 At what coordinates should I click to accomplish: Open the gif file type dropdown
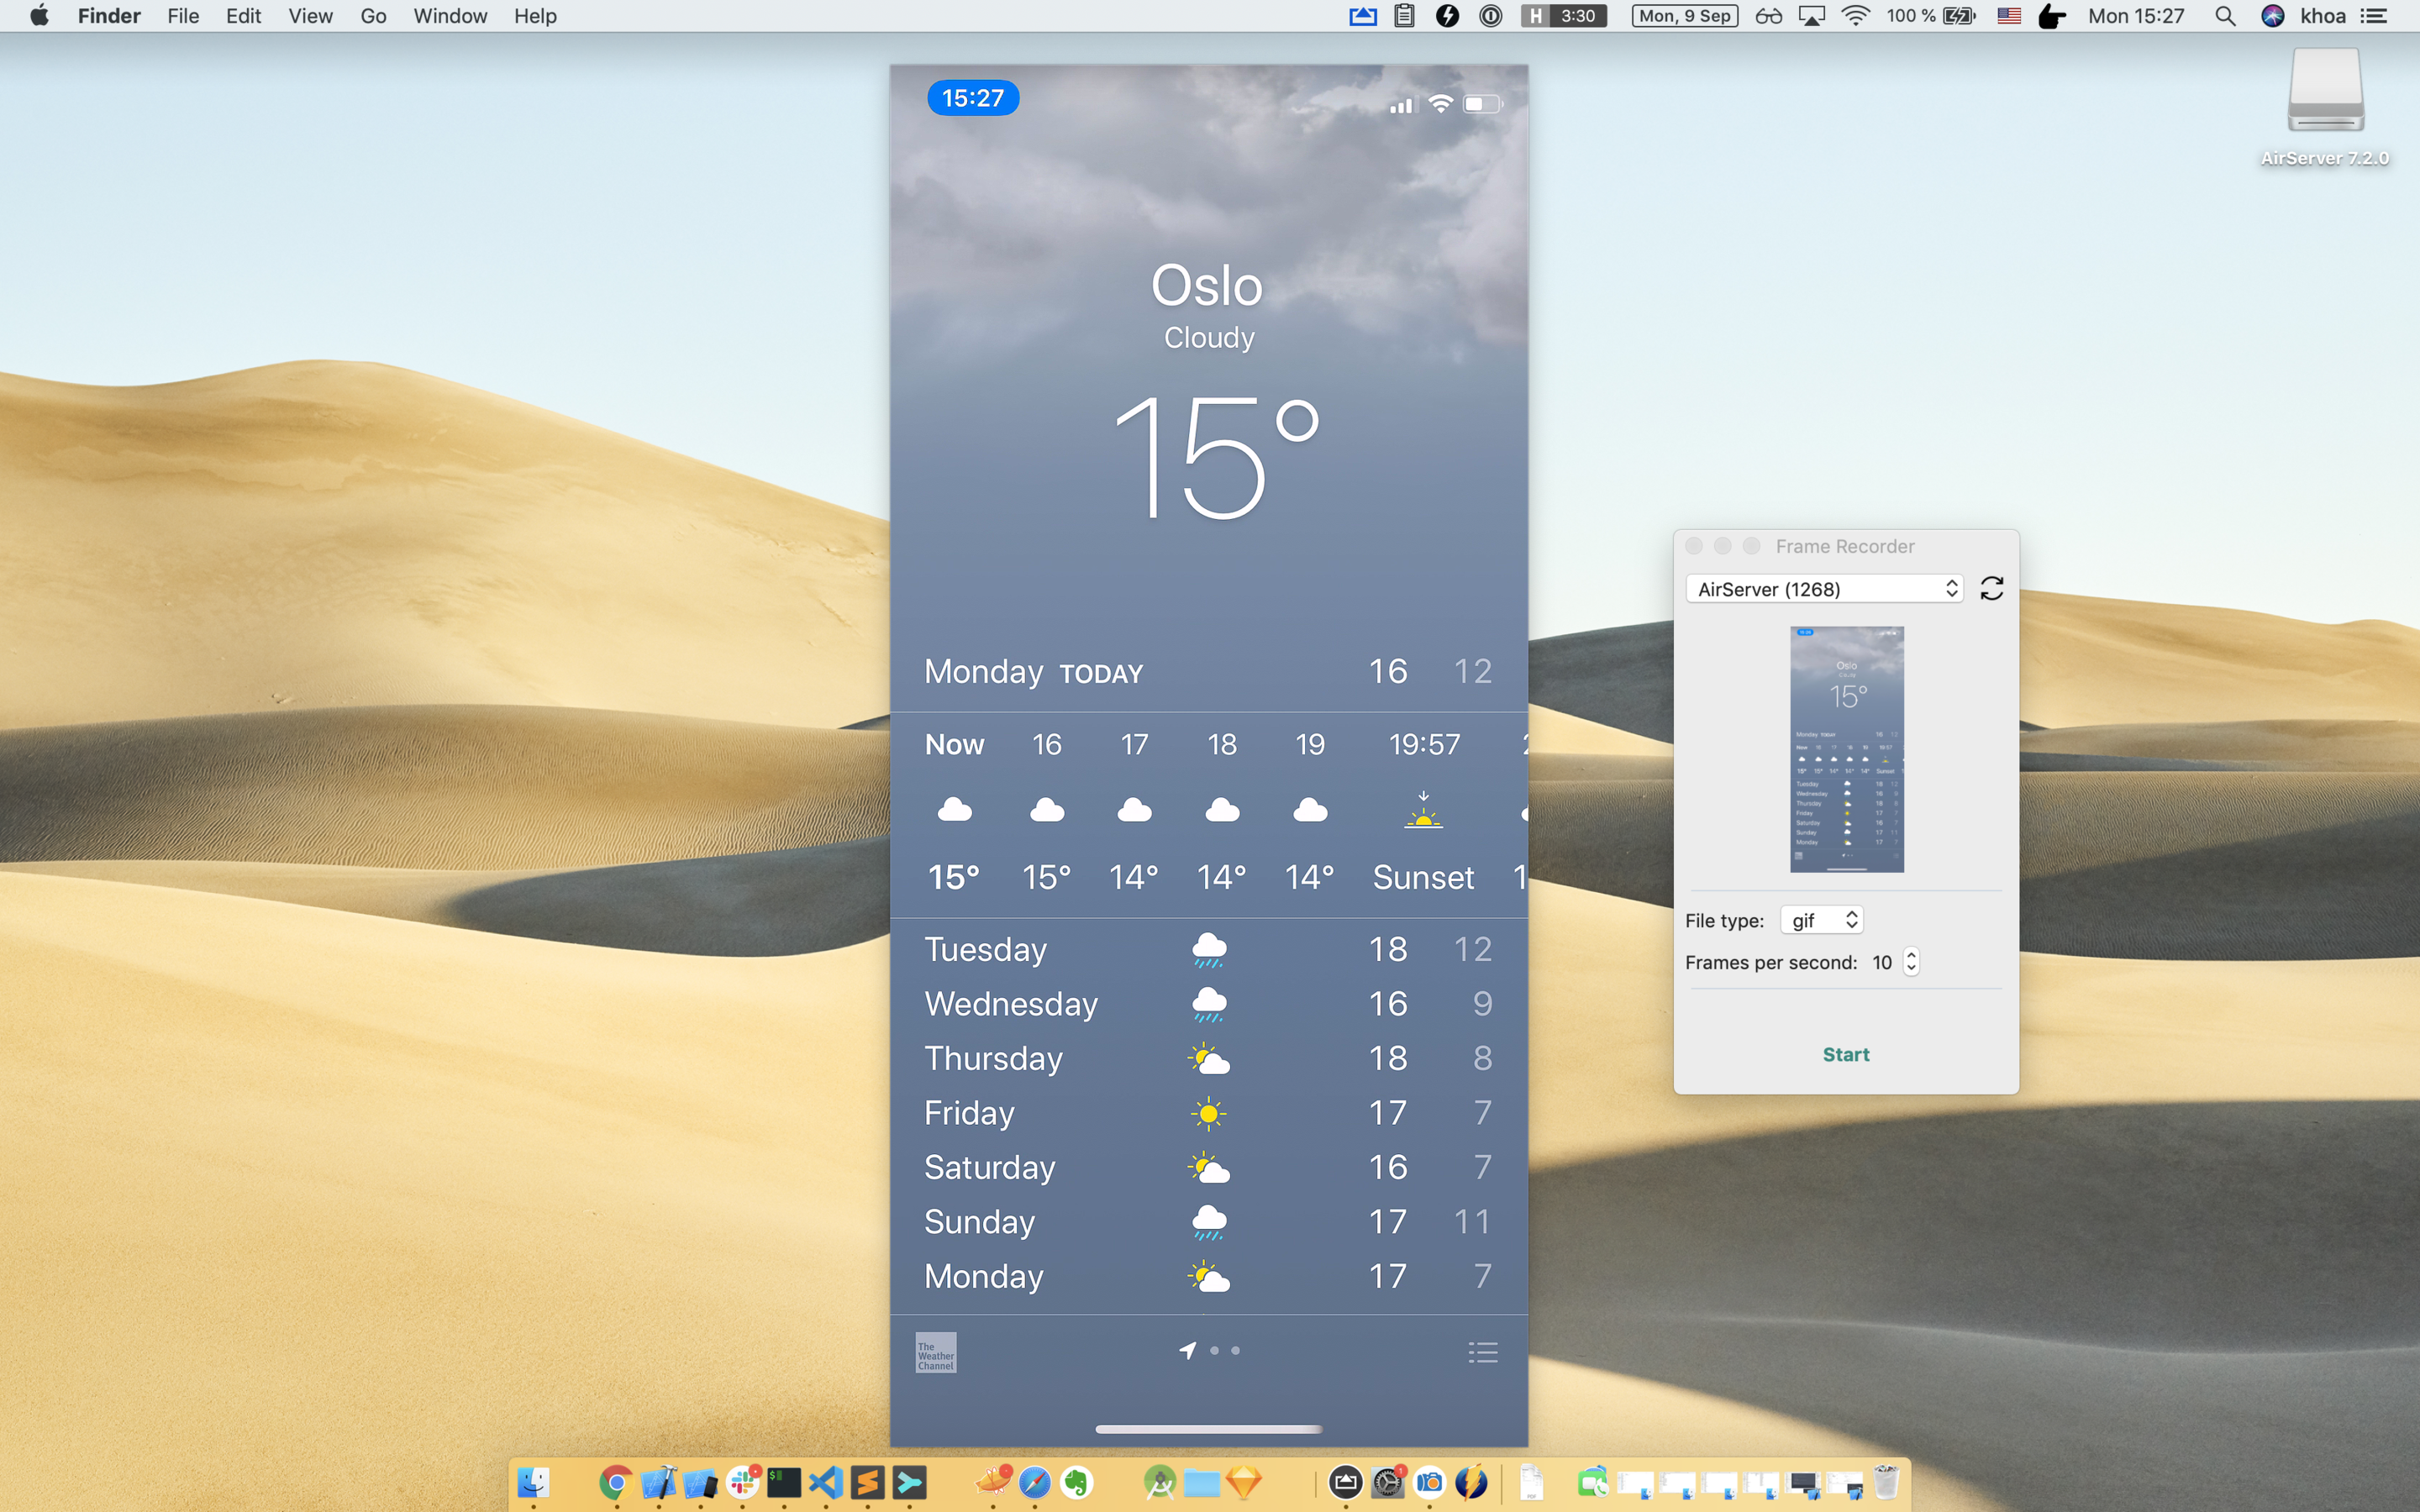coord(1822,920)
